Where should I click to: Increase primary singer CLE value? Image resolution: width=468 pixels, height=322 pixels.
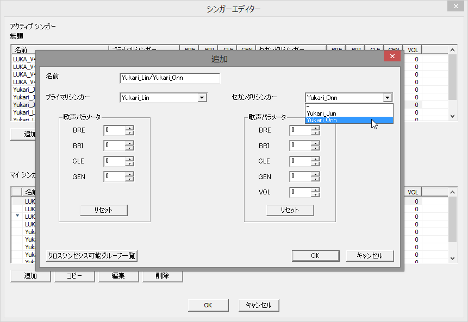[x=129, y=159]
